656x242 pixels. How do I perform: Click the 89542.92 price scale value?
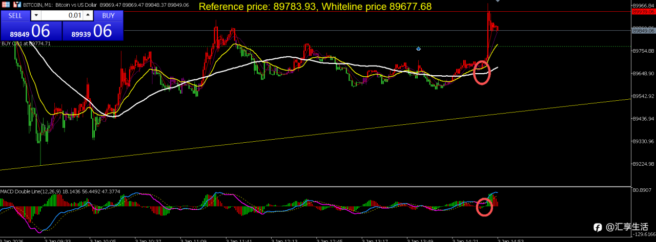[644, 96]
